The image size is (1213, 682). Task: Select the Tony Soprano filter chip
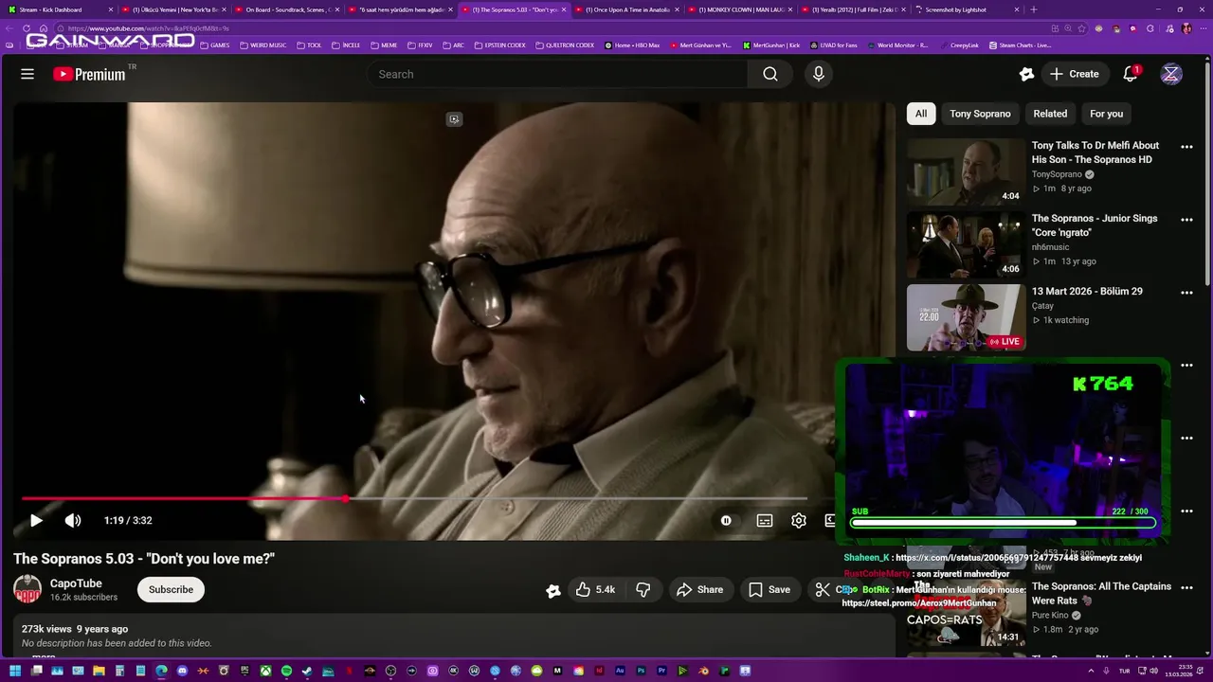[980, 114]
